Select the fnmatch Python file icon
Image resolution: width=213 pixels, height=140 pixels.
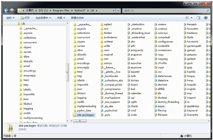185,24
